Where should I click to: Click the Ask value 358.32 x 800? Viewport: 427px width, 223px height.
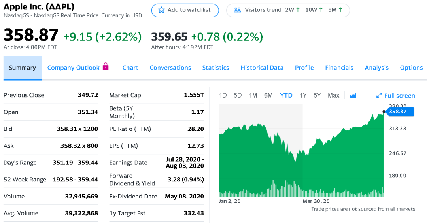pyautogui.click(x=79, y=146)
